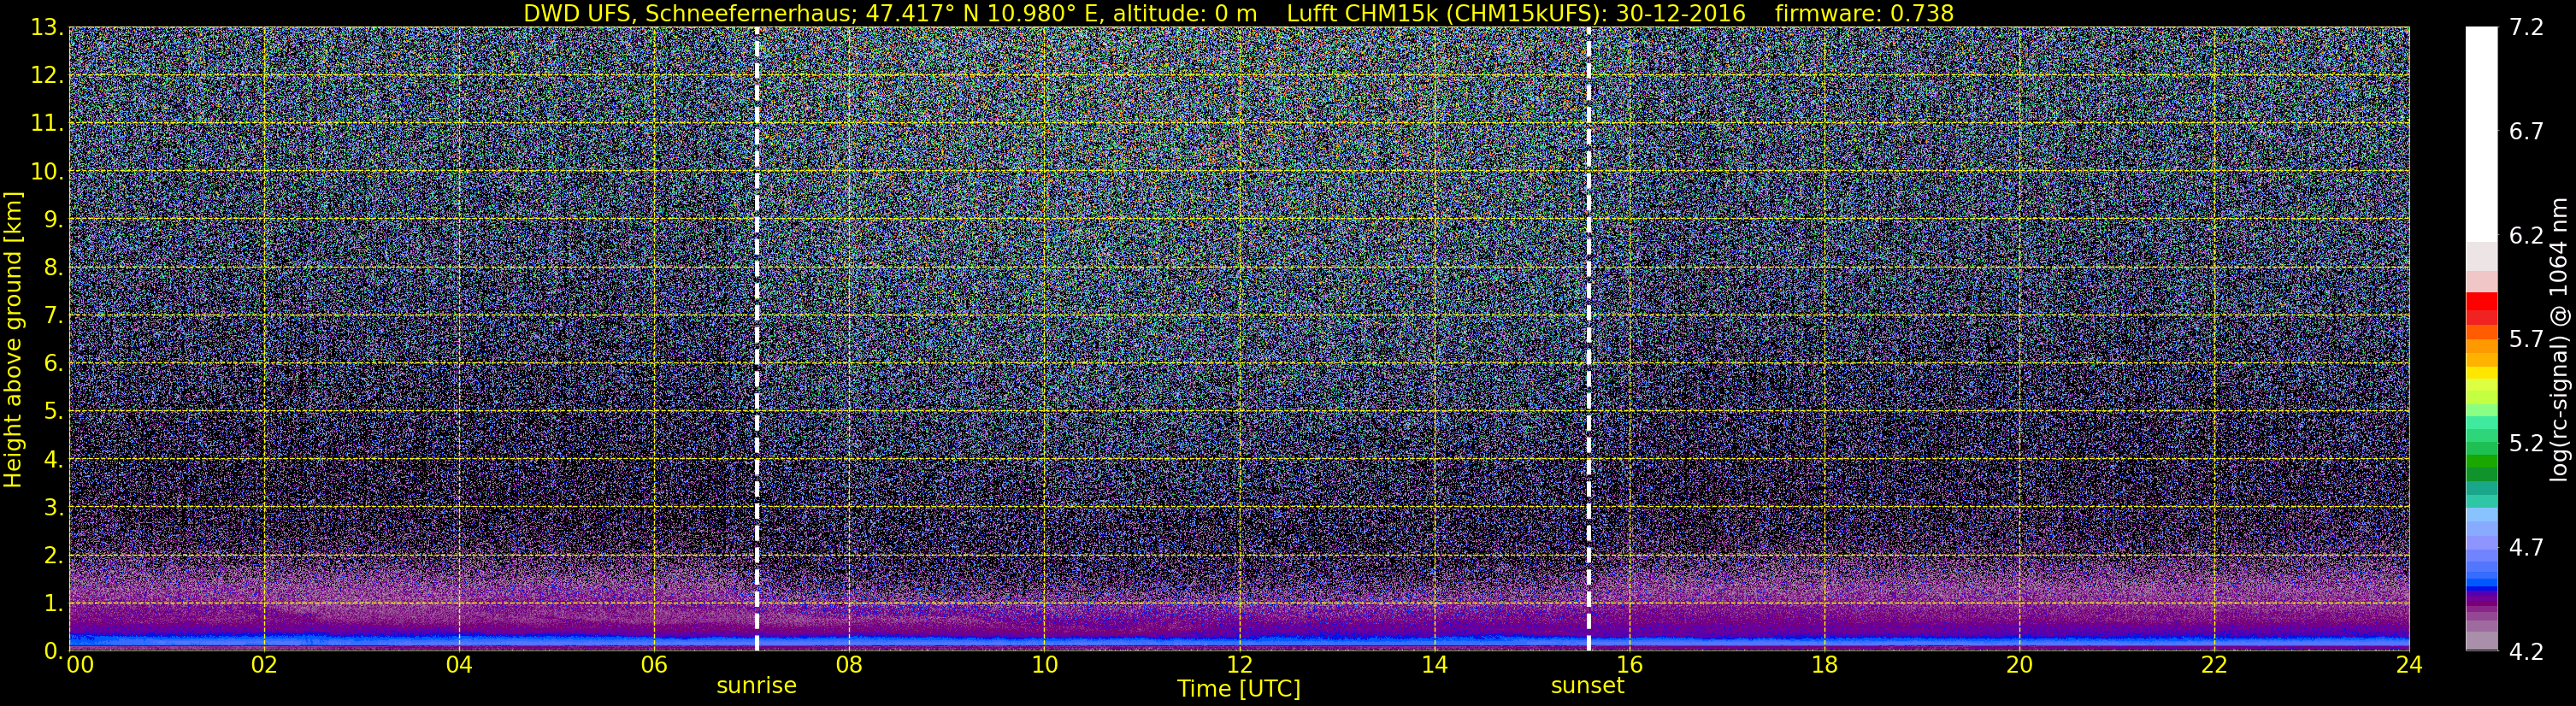This screenshot has width=2576, height=706.
Task: Click the "22" time axis tick label
Action: (x=2214, y=664)
